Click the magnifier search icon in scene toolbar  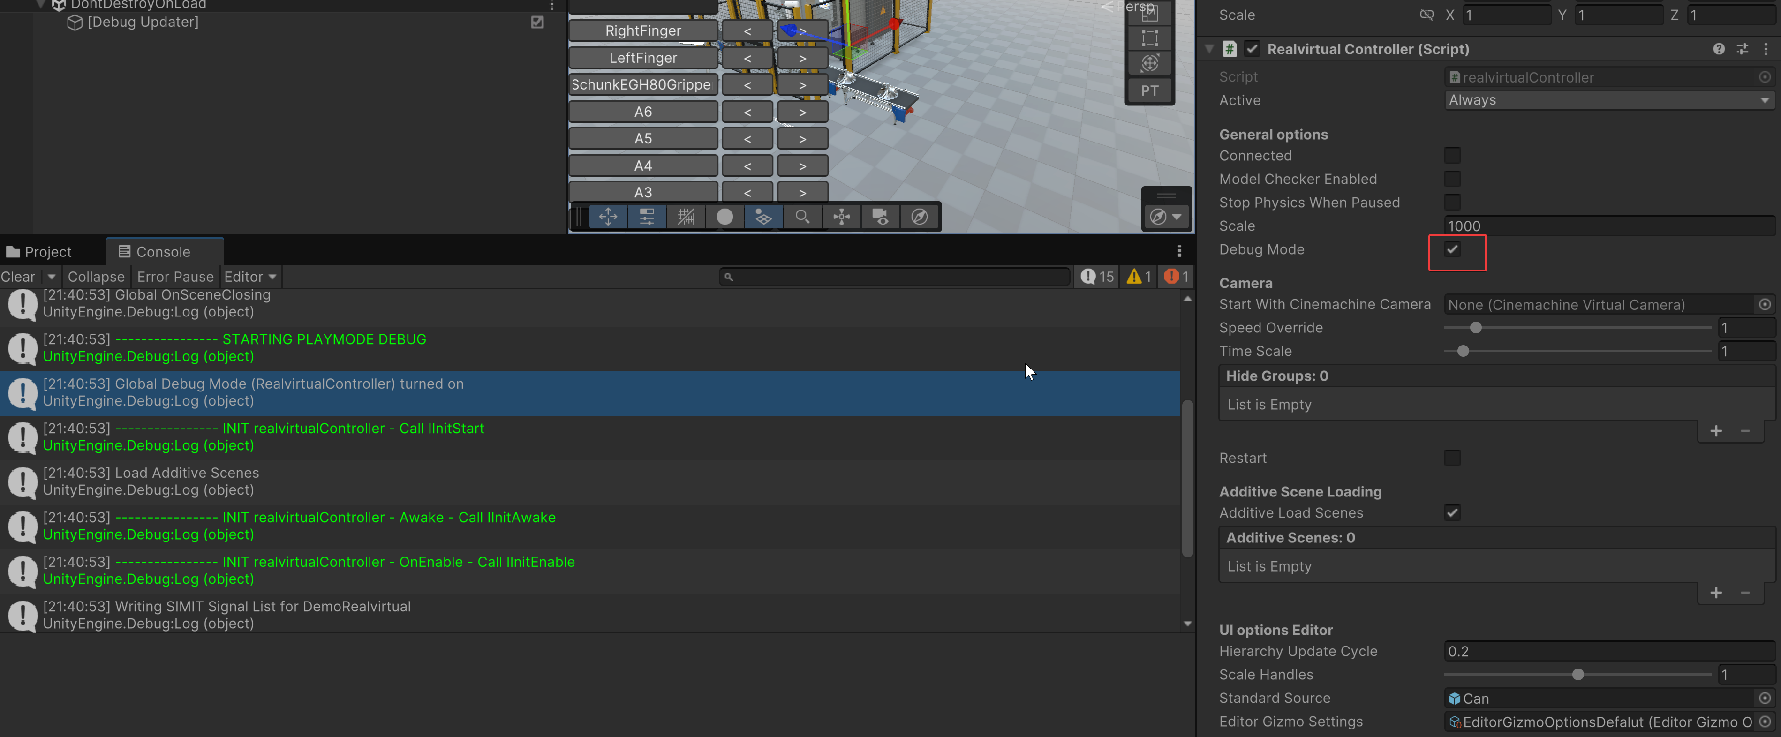(x=802, y=217)
